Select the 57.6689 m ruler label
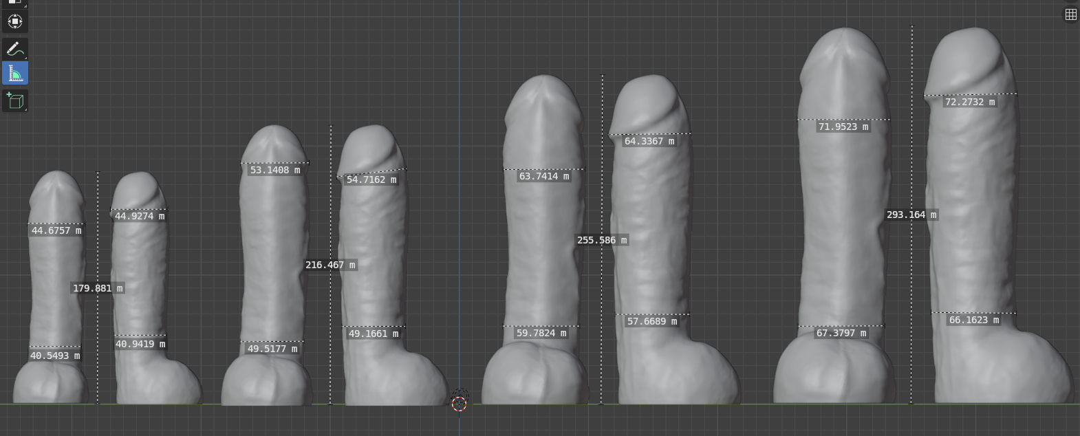This screenshot has width=1080, height=436. (652, 321)
